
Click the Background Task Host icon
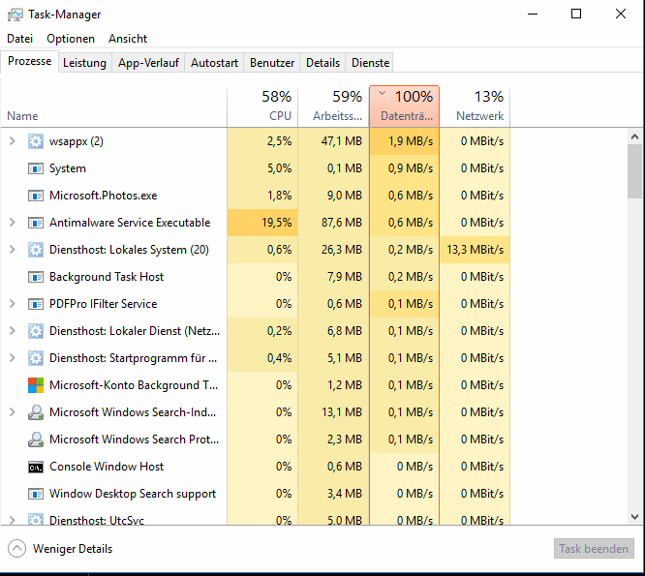pos(36,277)
